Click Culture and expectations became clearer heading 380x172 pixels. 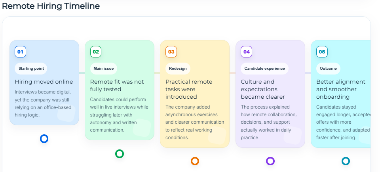tap(263, 89)
